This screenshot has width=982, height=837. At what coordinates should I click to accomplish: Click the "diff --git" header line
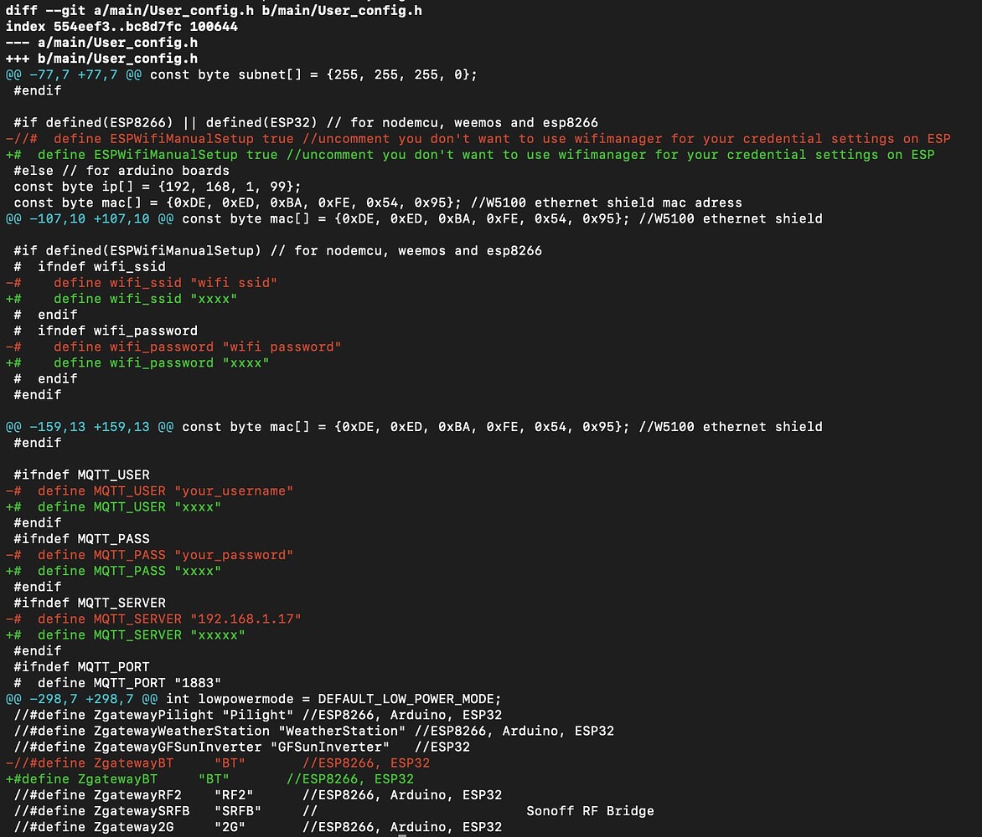(x=214, y=11)
